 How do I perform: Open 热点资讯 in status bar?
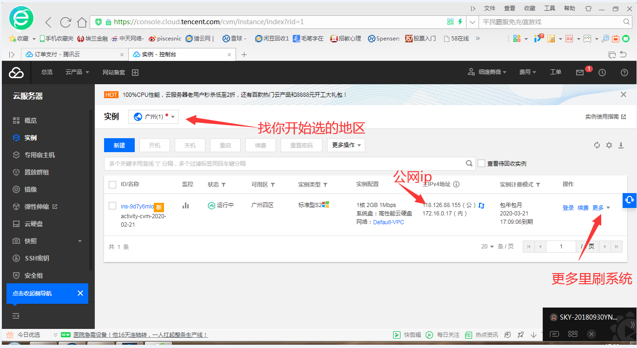[x=481, y=335]
